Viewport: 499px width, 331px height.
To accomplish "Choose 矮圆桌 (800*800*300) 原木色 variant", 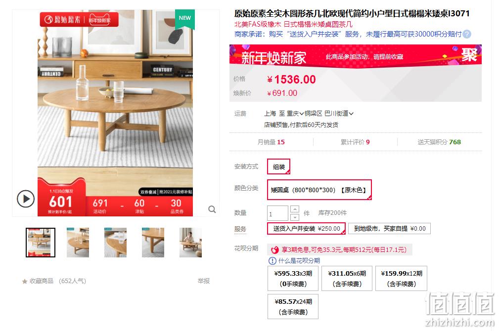I will (319, 190).
